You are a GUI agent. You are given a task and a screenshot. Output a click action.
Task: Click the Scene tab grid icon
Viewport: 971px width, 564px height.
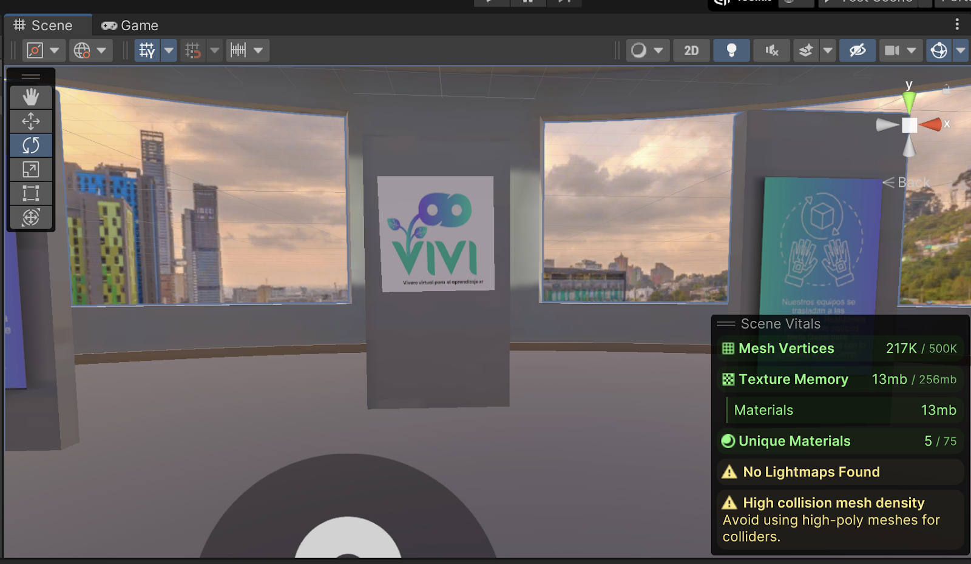tap(19, 25)
